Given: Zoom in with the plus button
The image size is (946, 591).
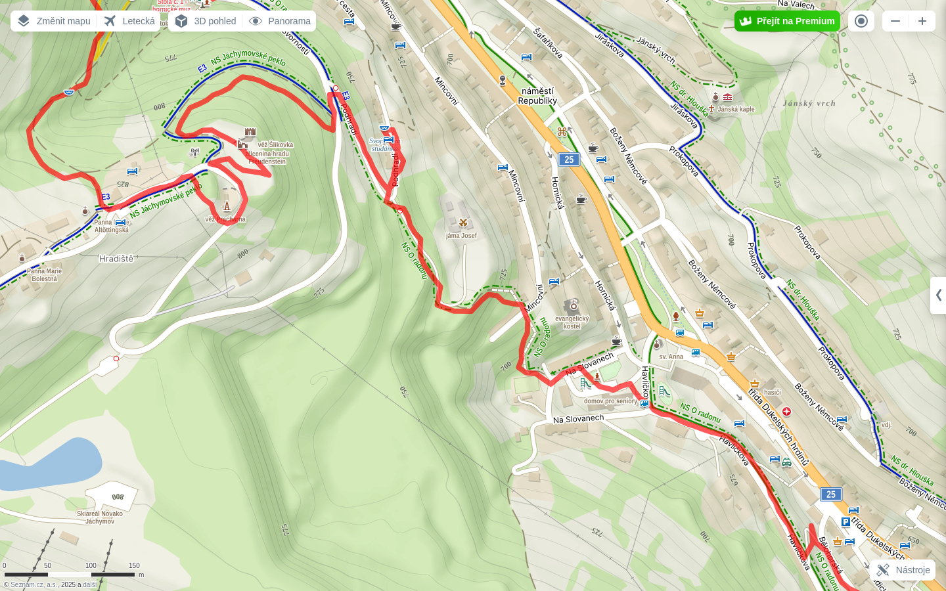Looking at the screenshot, I should [922, 21].
